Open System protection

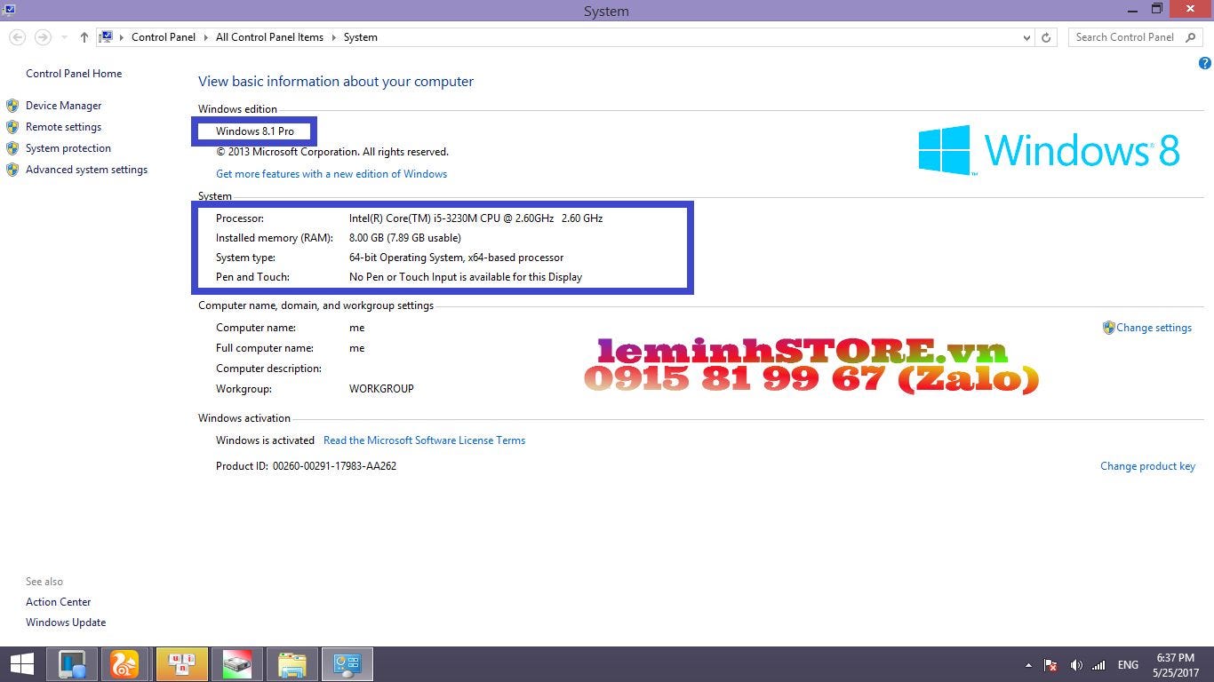pos(68,148)
